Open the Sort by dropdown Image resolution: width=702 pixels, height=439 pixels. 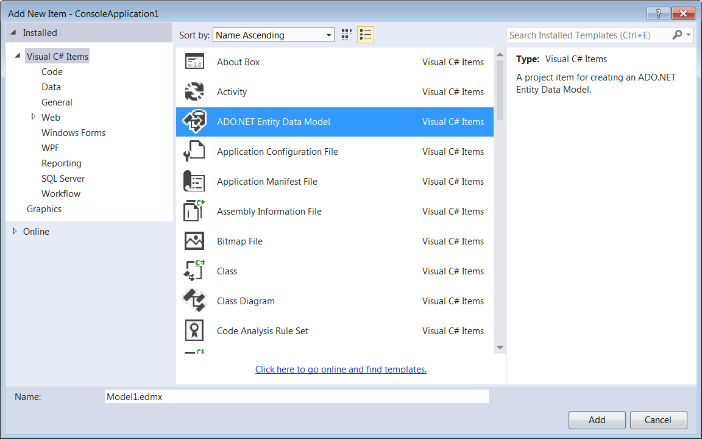(274, 35)
